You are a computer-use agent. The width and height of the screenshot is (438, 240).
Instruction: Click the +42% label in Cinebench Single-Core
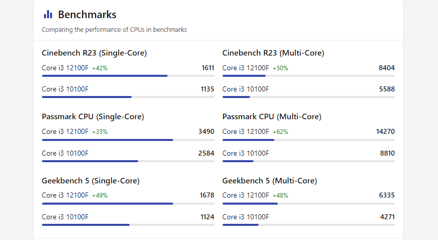click(x=100, y=68)
